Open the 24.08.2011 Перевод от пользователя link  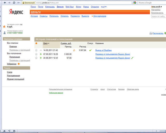coord(113,58)
